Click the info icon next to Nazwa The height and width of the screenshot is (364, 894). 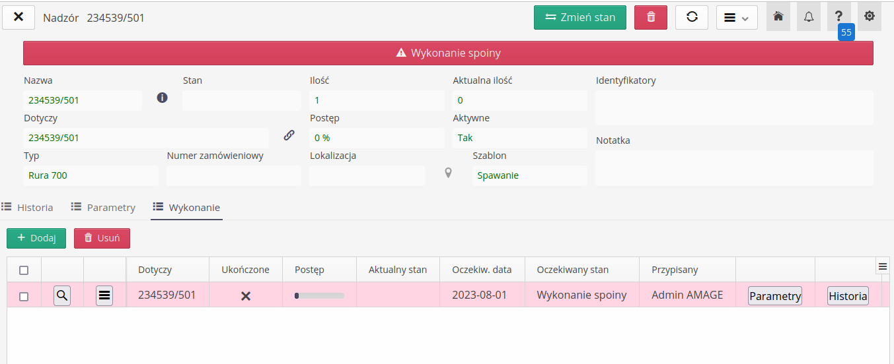tap(162, 98)
